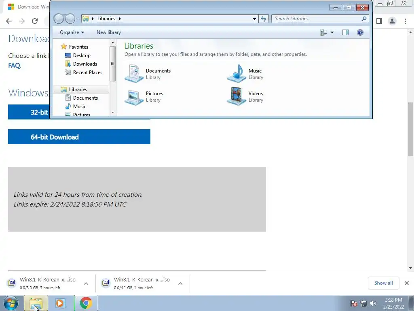Open the Videos library icon

point(237,97)
